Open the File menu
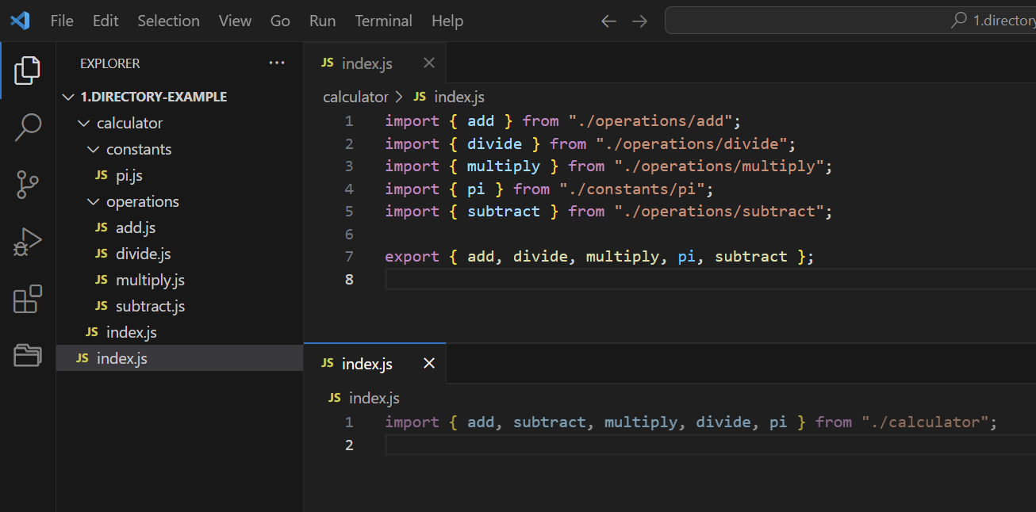Image resolution: width=1036 pixels, height=512 pixels. point(62,21)
